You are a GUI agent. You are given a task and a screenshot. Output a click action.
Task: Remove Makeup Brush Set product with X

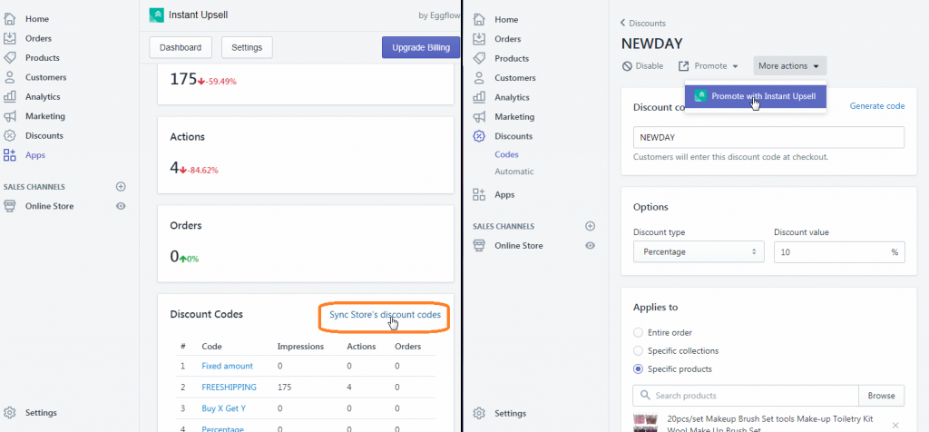pyautogui.click(x=895, y=425)
